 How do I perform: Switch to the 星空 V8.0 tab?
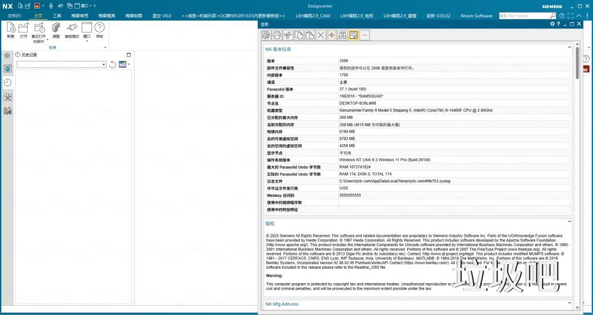click(x=162, y=16)
